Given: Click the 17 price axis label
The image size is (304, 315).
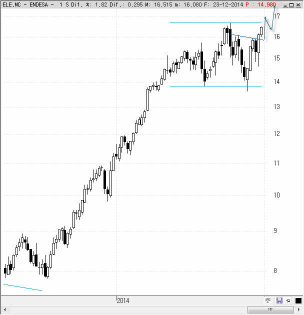Looking at the screenshot, I should coord(277,16).
